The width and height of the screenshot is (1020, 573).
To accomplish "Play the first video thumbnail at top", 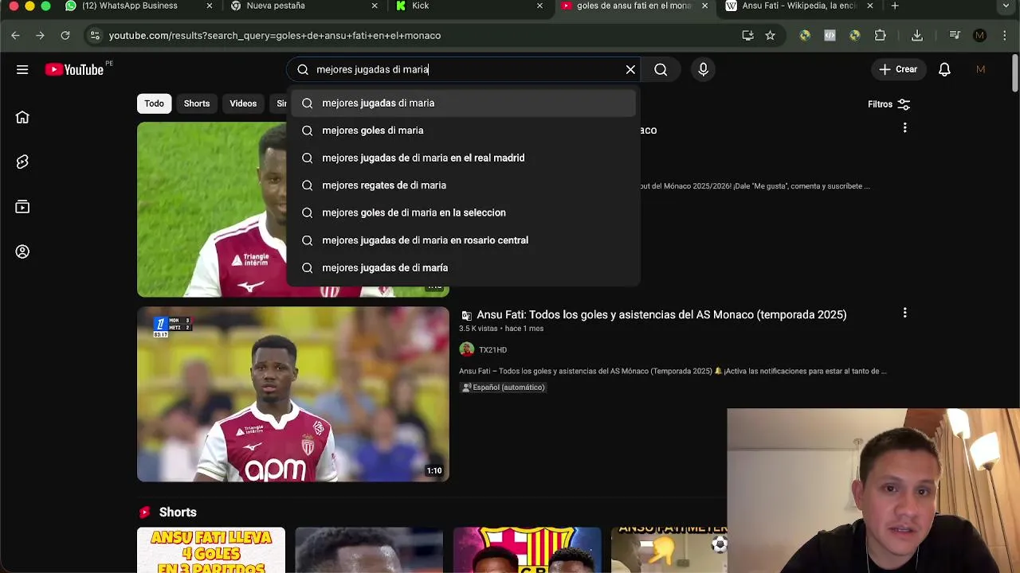I will coord(212,209).
